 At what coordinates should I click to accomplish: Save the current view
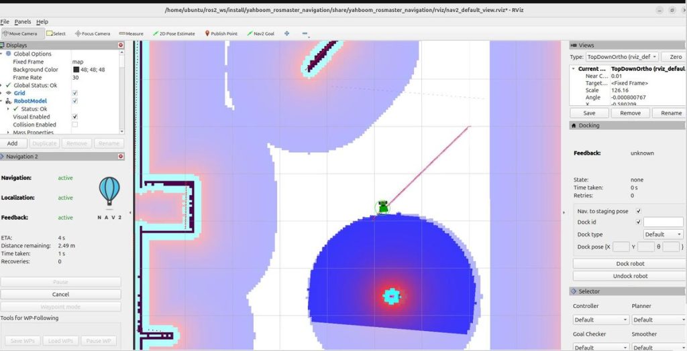tap(589, 113)
